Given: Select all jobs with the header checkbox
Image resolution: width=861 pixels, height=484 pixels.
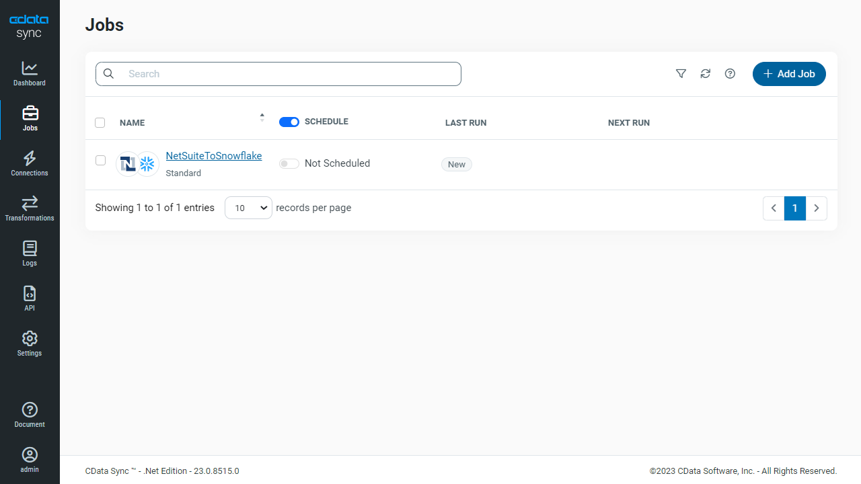Looking at the screenshot, I should coord(100,122).
